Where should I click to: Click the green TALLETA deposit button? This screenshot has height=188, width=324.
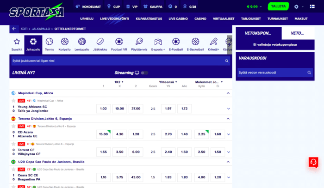tap(278, 6)
